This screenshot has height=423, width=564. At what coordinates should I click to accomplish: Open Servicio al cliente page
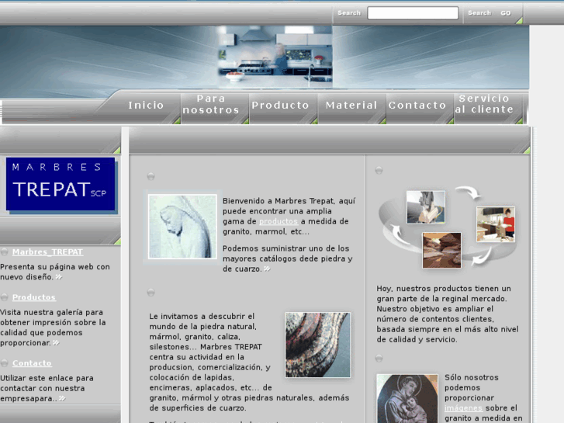(484, 104)
